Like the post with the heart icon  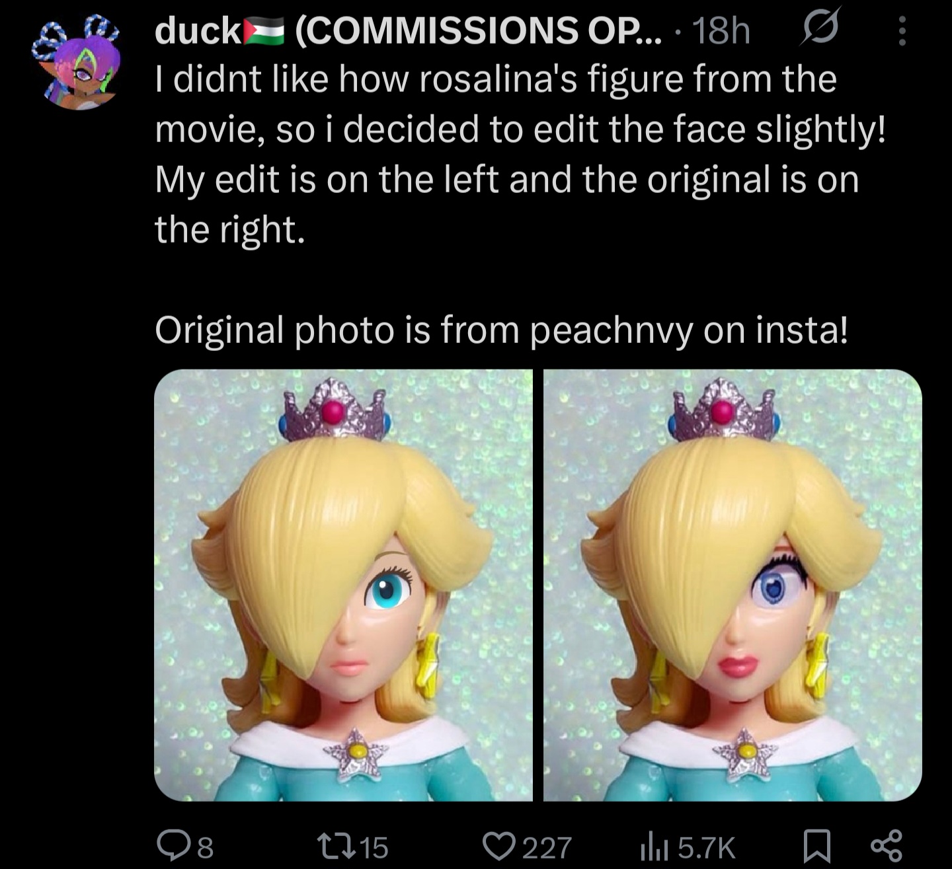click(500, 847)
